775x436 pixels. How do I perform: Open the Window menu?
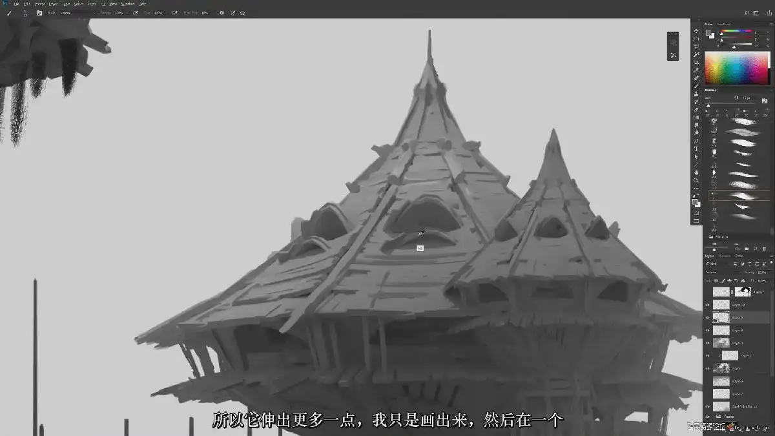127,4
